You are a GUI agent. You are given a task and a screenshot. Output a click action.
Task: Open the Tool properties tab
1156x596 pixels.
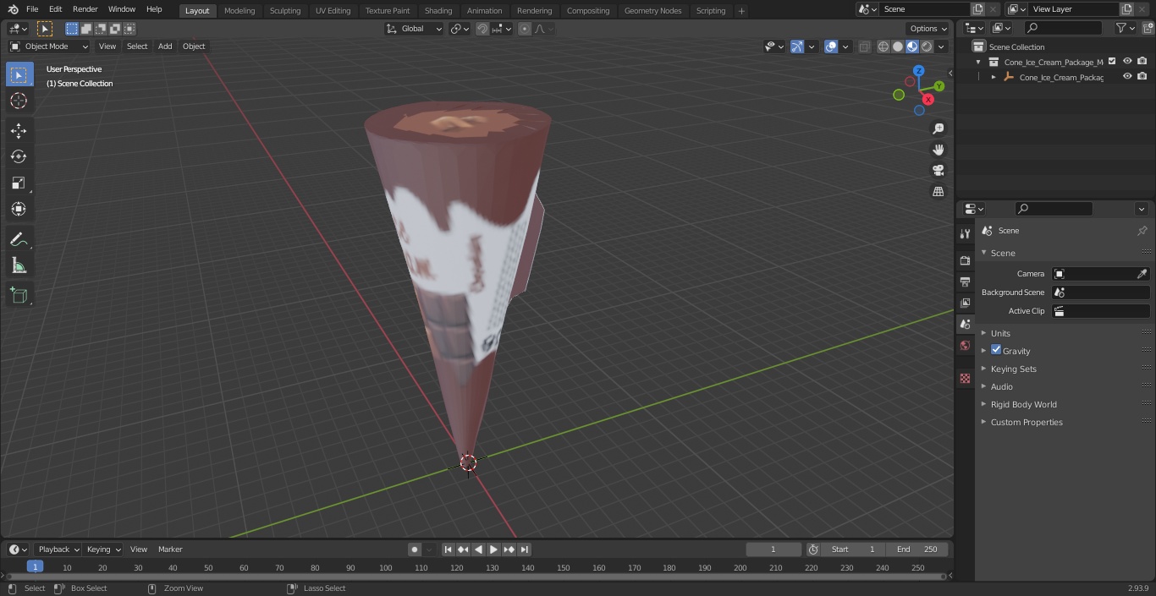click(x=965, y=233)
